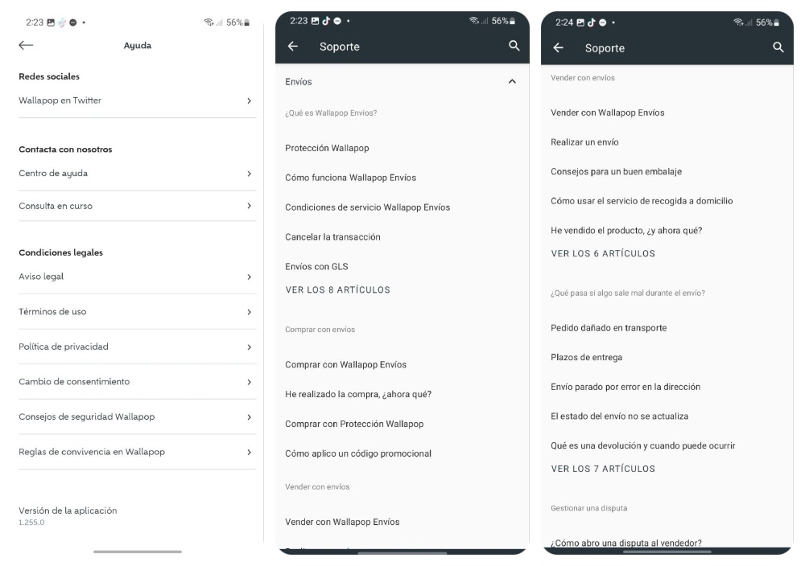805x566 pixels.
Task: Collapse the Envíos section
Action: (512, 81)
